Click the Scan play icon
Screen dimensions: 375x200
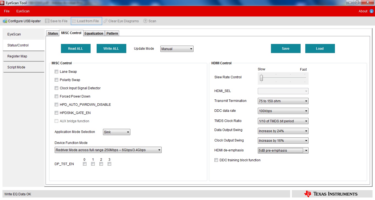pyautogui.click(x=145, y=21)
